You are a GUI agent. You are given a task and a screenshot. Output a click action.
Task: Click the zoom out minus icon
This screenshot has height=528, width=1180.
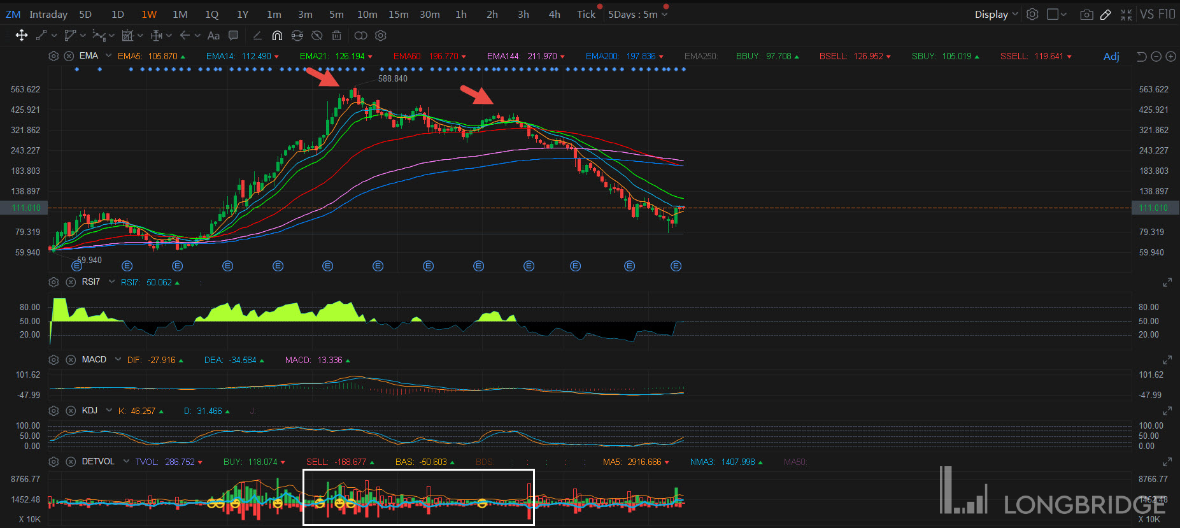pyautogui.click(x=1156, y=57)
